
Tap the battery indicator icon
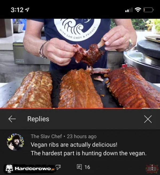[x=149, y=10]
